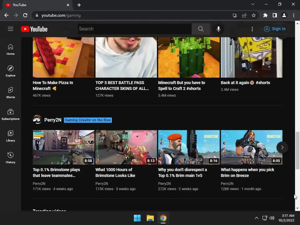Click the address bar URL
The width and height of the screenshot is (300, 225).
point(61,15)
